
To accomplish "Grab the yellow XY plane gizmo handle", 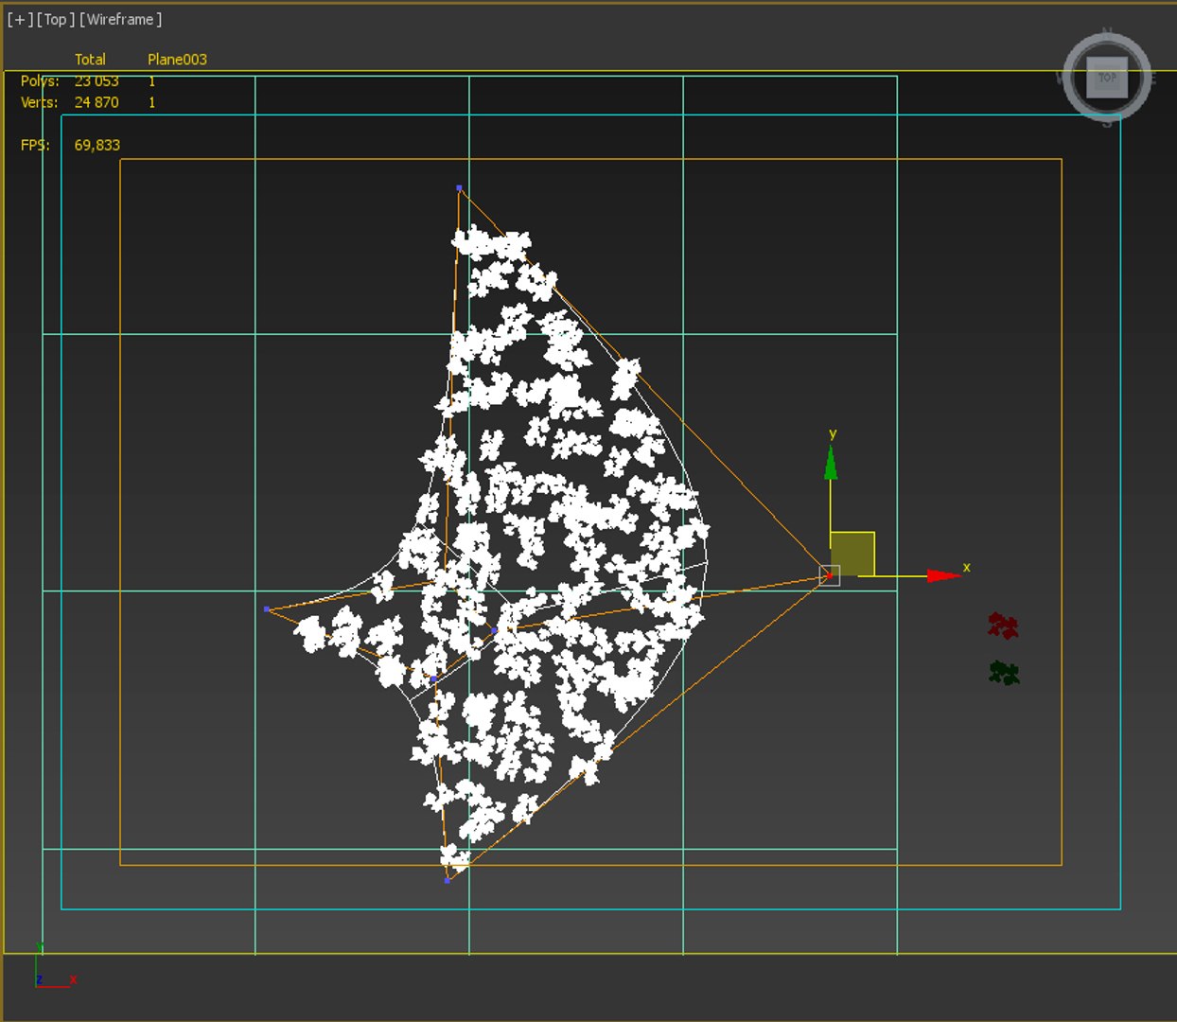I will (x=852, y=554).
